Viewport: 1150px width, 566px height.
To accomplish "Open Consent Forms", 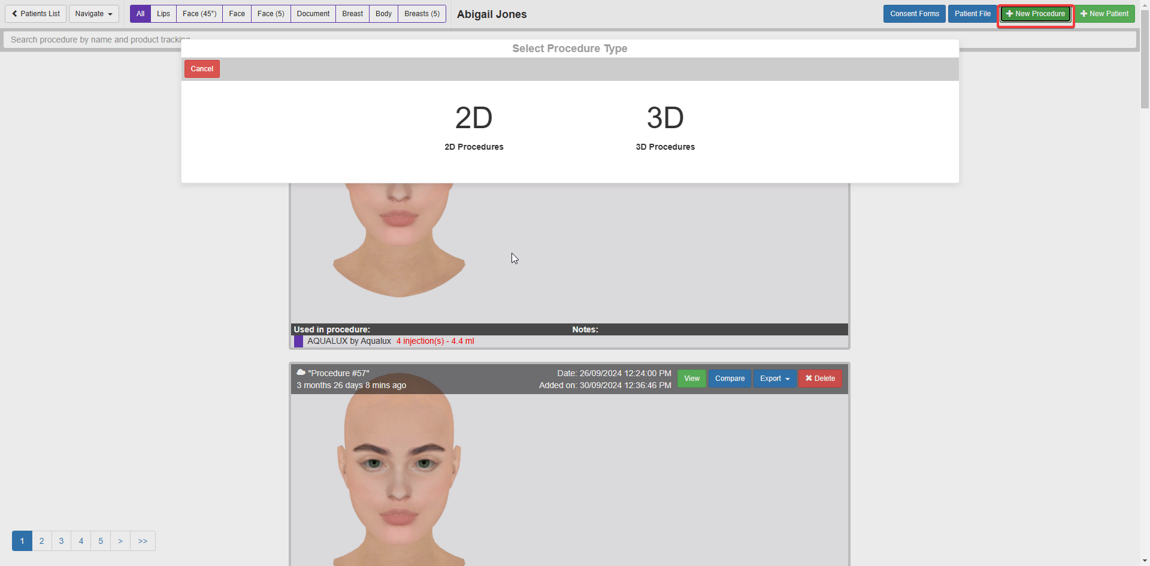I will coord(914,14).
